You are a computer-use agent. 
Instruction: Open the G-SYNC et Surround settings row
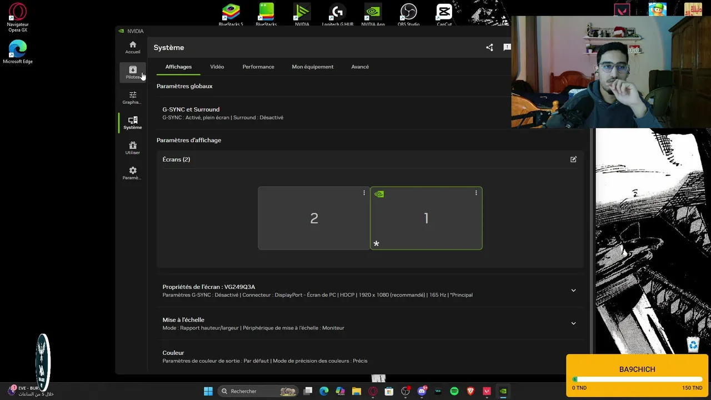pyautogui.click(x=370, y=113)
